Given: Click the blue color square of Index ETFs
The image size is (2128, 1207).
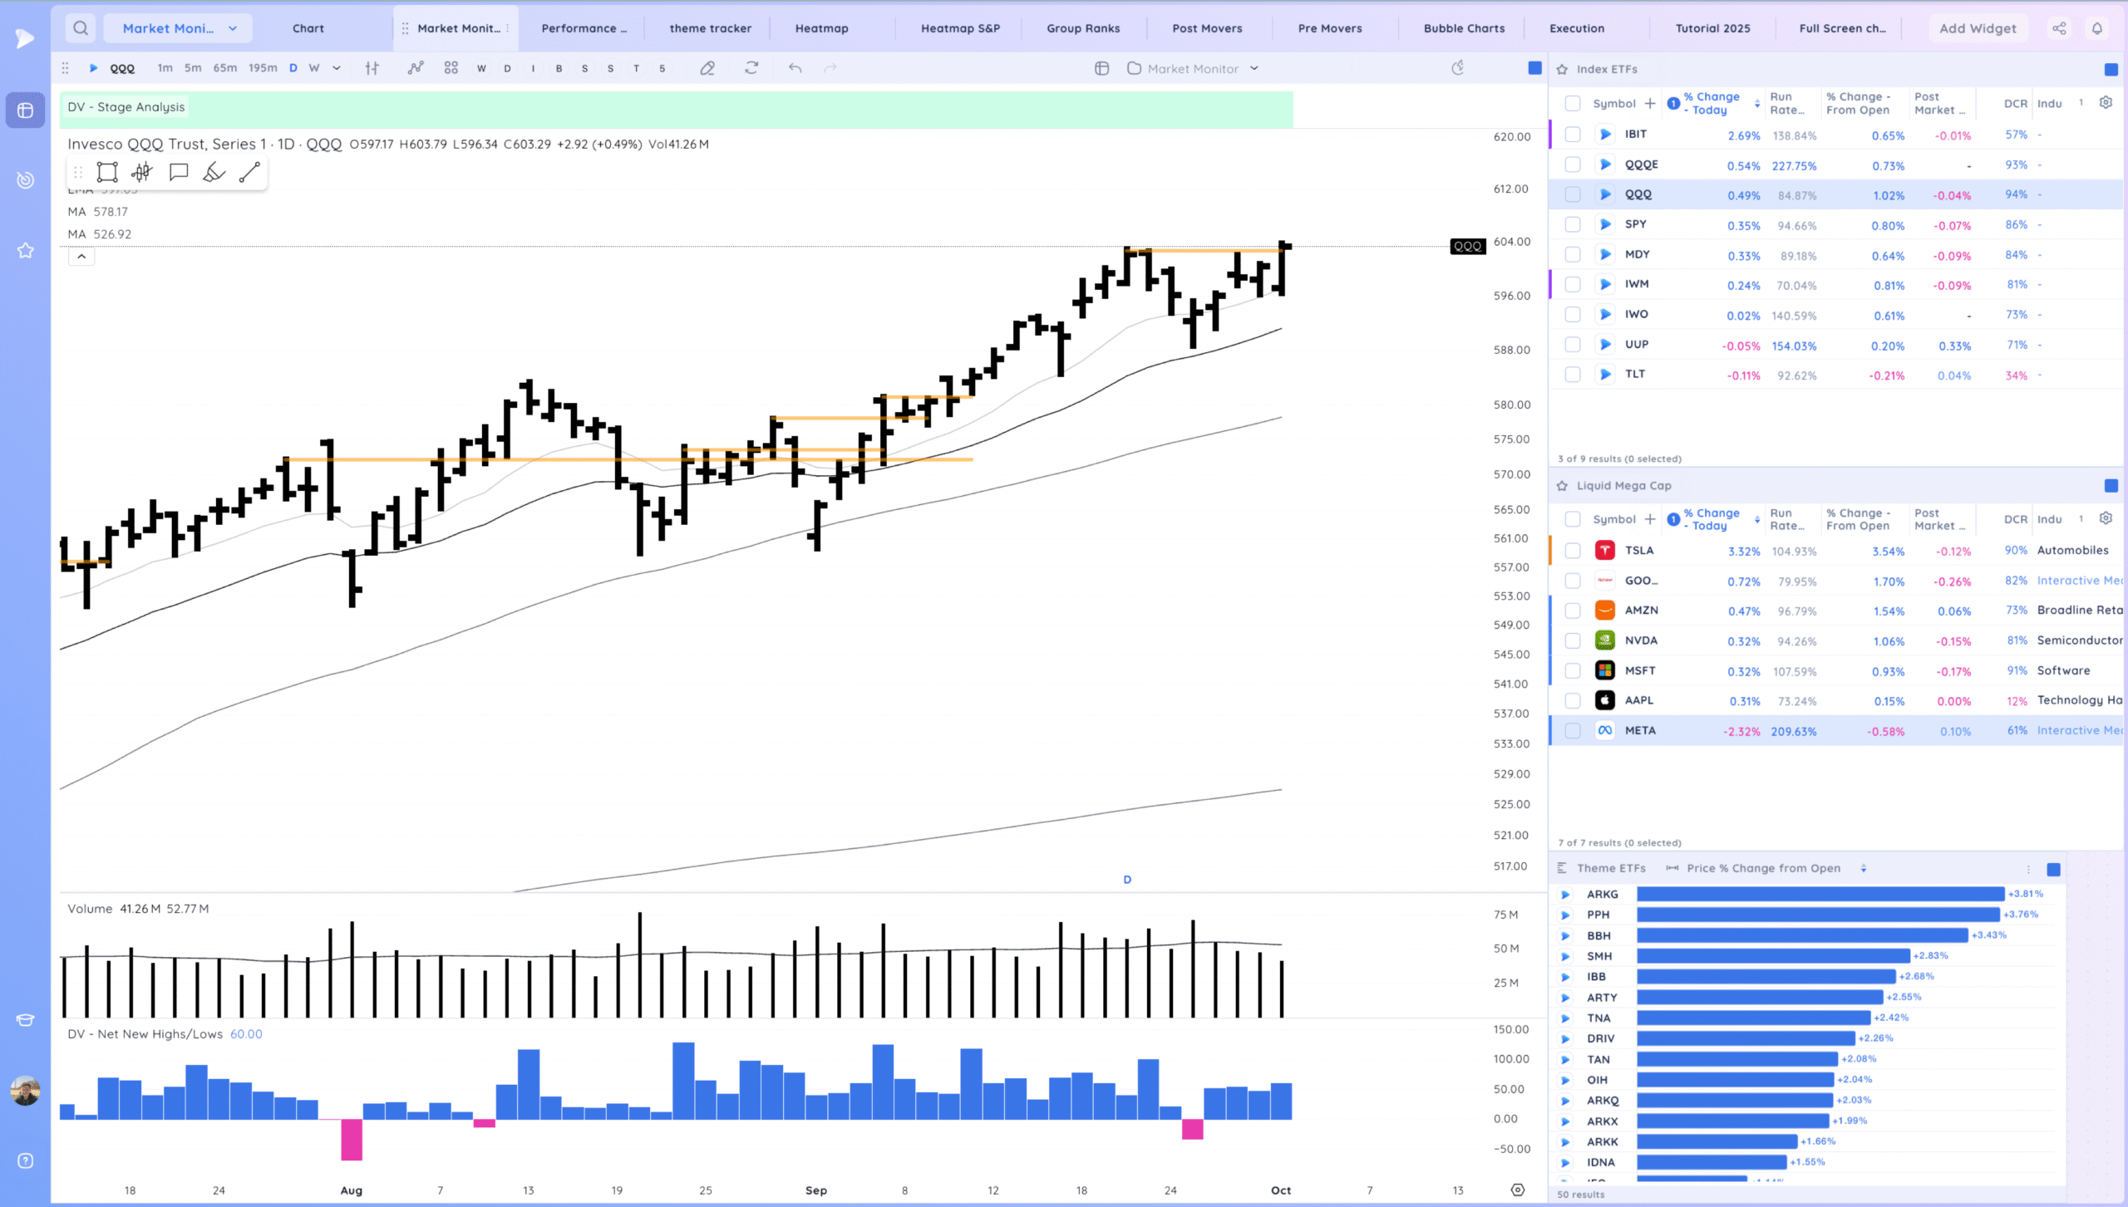Looking at the screenshot, I should click(2111, 69).
